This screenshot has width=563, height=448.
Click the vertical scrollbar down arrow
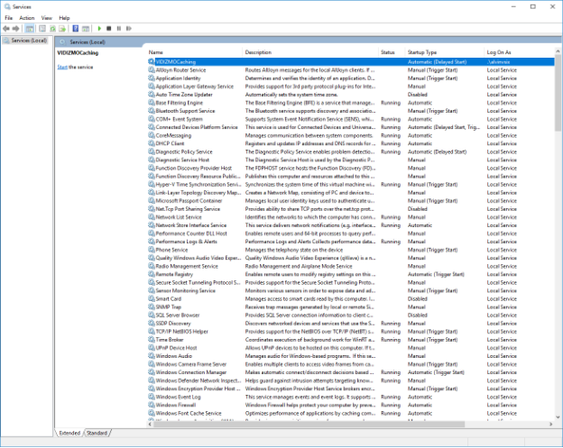[x=557, y=416]
